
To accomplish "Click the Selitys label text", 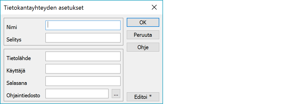I will point(14,40).
